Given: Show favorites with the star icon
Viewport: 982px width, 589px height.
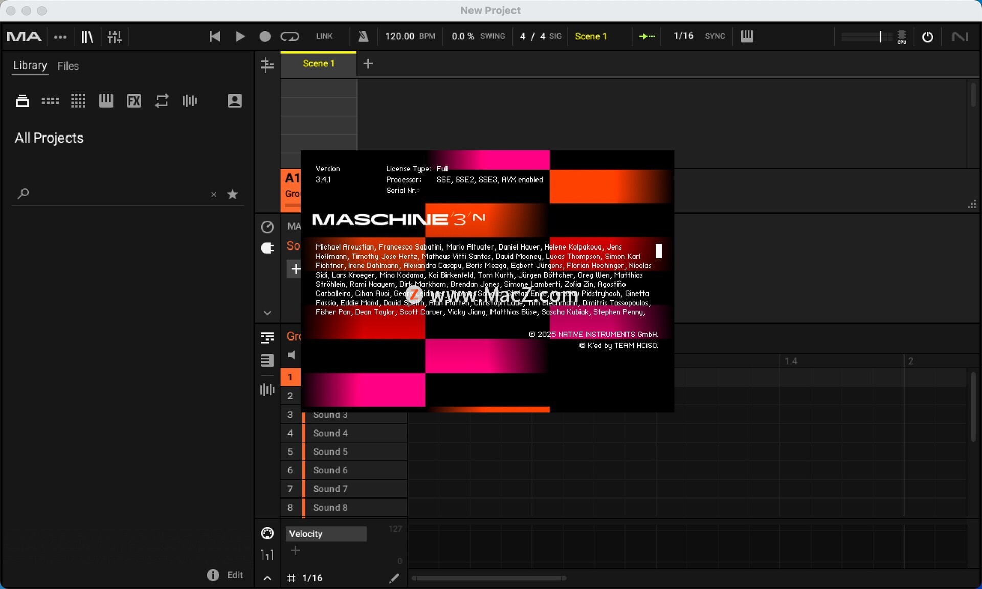Looking at the screenshot, I should tap(232, 194).
